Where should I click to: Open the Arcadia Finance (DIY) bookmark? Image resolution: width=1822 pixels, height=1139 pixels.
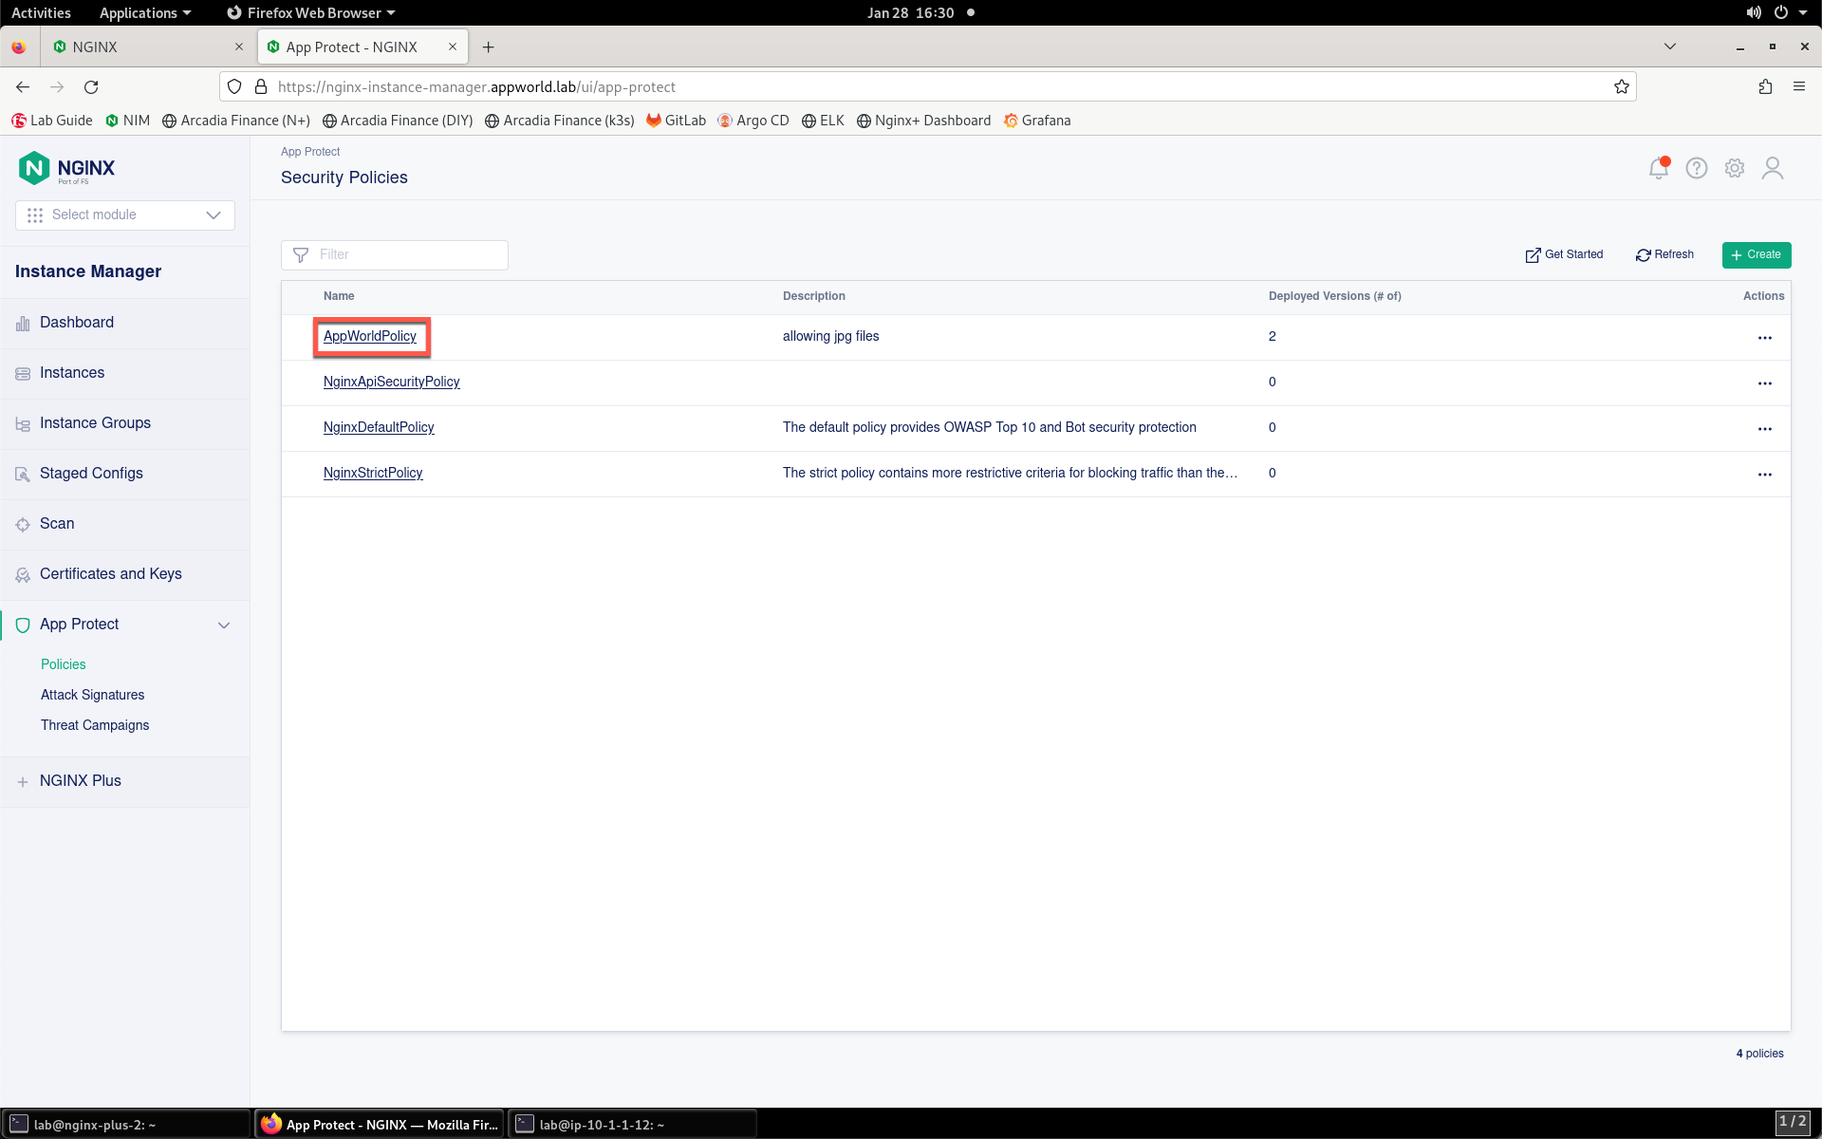click(398, 121)
